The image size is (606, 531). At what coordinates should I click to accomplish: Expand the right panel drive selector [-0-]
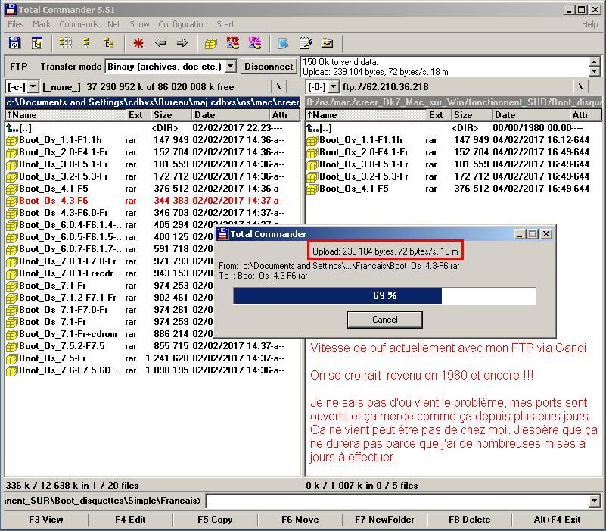click(334, 87)
